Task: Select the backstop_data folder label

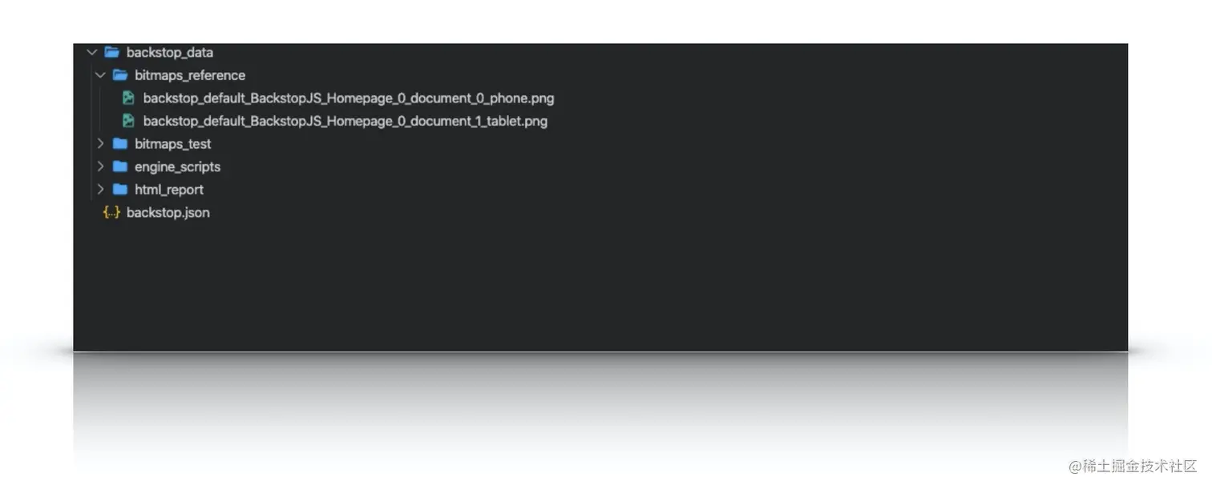Action: [x=170, y=53]
